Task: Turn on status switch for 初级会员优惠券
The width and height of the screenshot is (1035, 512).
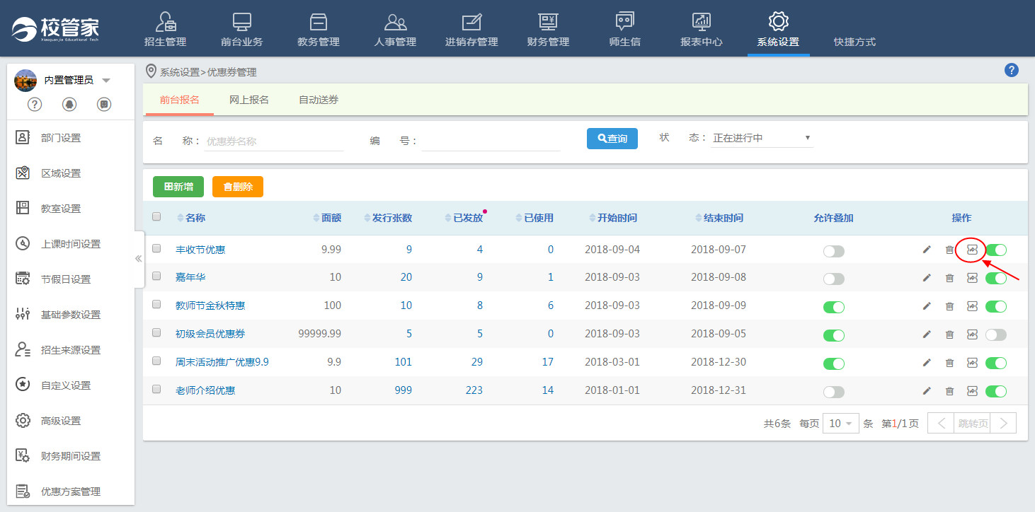Action: (995, 334)
